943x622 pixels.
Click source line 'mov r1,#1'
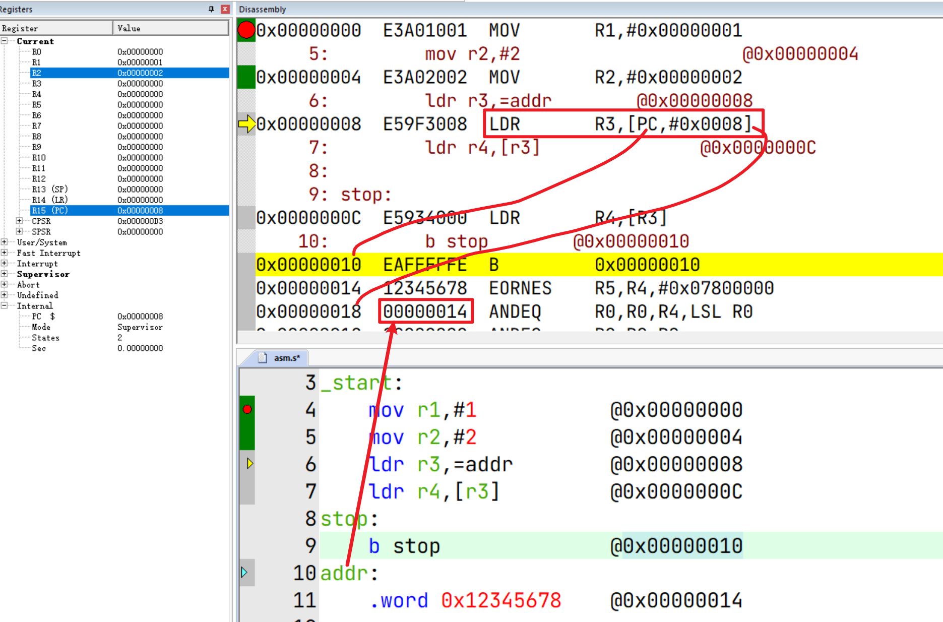(422, 410)
